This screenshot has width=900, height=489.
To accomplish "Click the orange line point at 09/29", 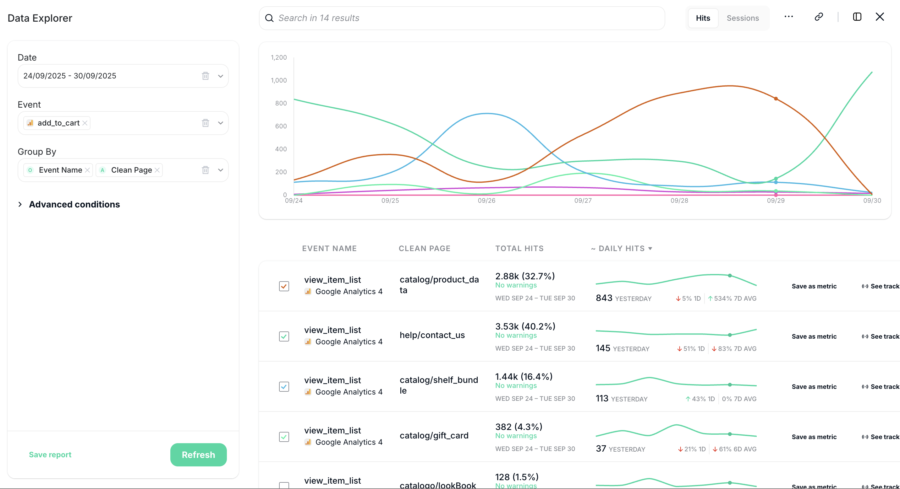I will tap(776, 99).
